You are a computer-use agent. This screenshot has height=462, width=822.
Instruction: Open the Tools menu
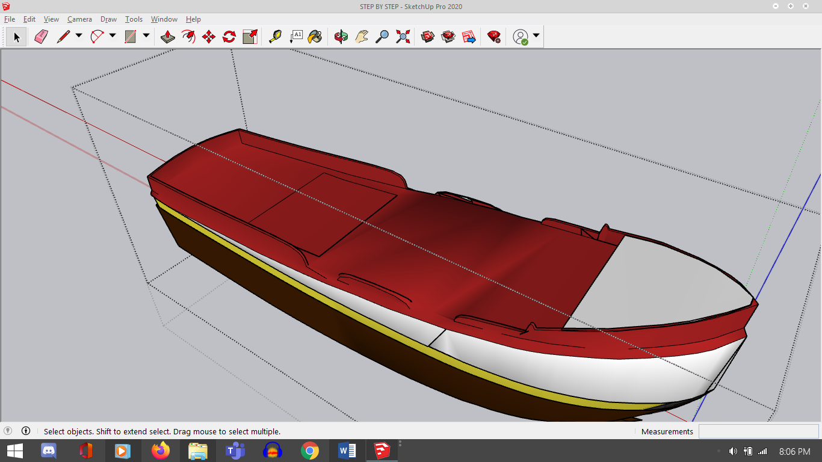click(x=134, y=19)
